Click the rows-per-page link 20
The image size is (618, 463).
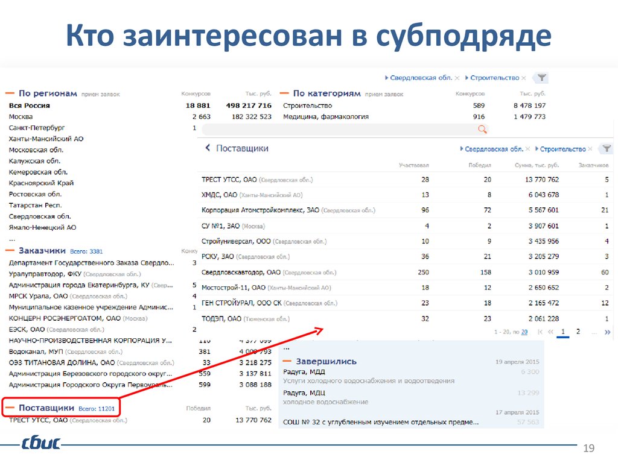(524, 332)
